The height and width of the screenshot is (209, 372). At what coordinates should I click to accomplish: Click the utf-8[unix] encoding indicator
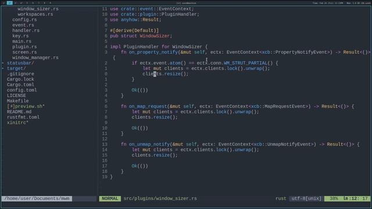click(306, 199)
